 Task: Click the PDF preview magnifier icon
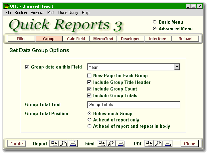pyautogui.click(x=158, y=144)
